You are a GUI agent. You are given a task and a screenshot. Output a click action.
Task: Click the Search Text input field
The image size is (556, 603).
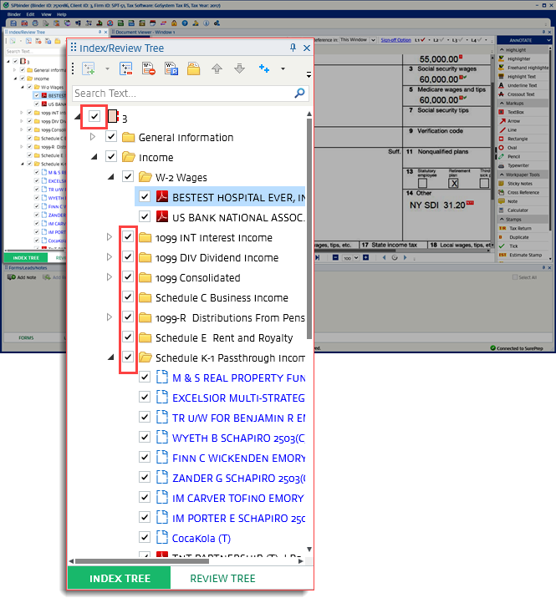pos(181,94)
